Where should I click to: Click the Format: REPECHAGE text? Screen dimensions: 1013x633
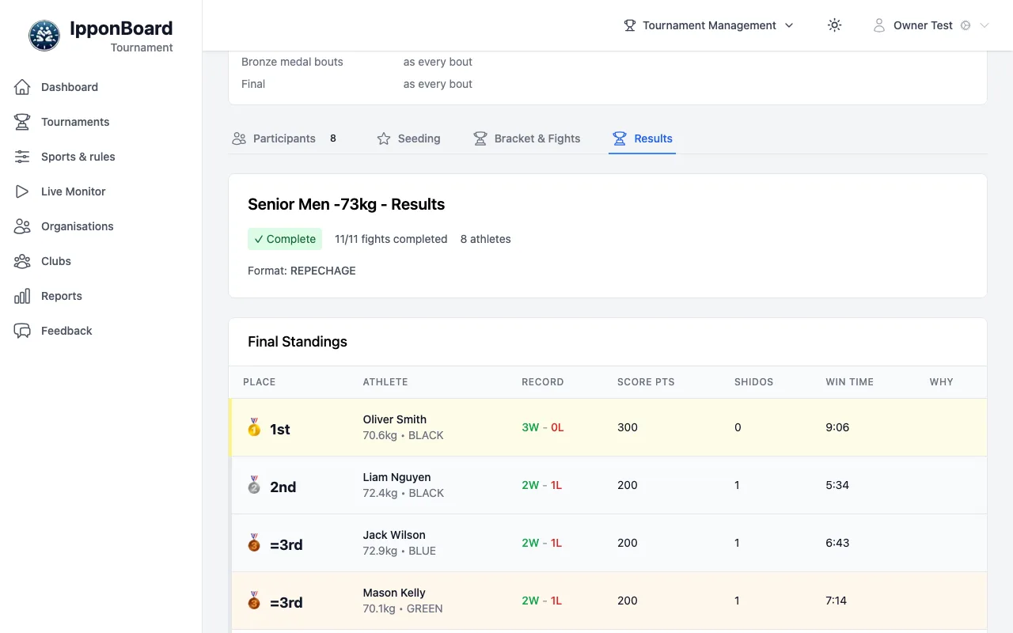(x=302, y=271)
